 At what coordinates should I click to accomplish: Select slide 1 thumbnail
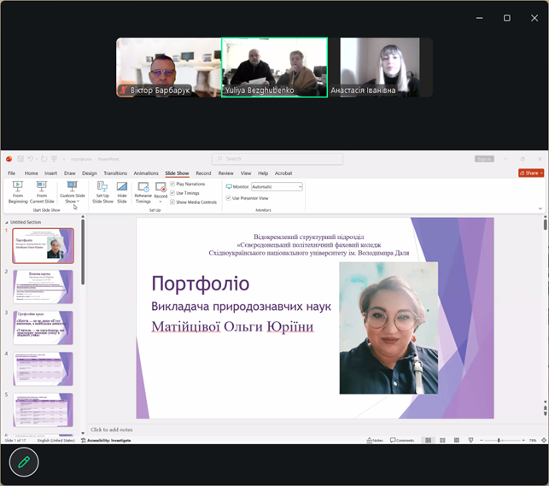pos(43,246)
